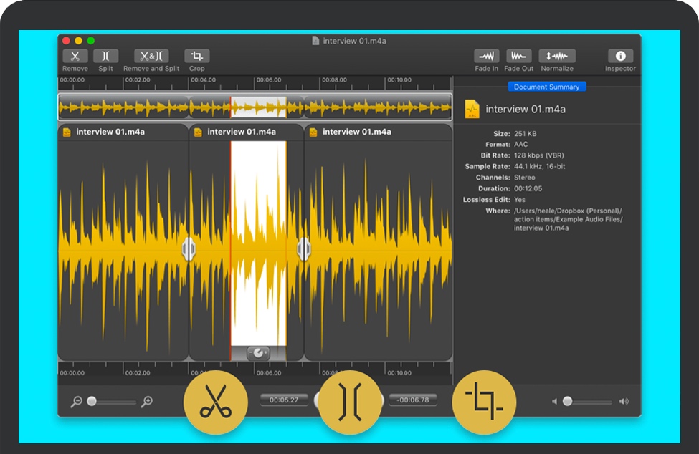Toggle the Inspector panel
This screenshot has width=699, height=454.
(620, 57)
